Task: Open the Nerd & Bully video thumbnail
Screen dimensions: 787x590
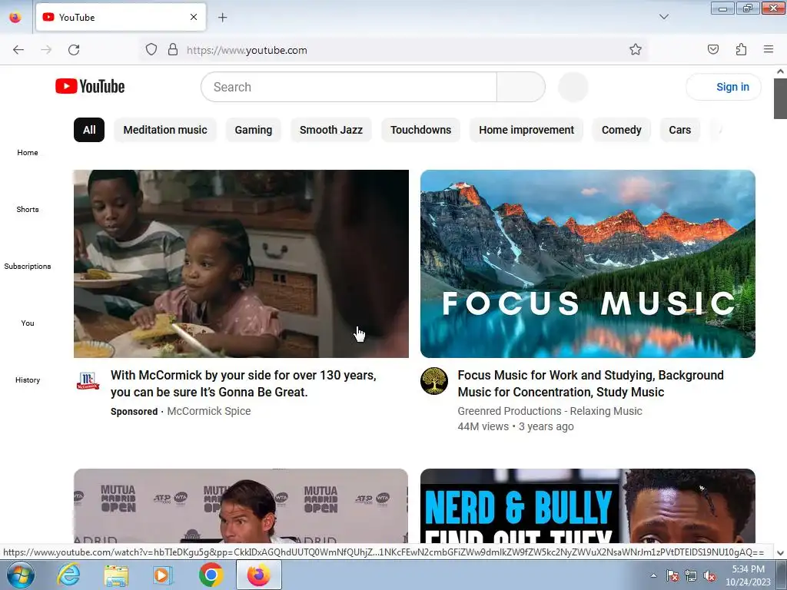Action: pos(588,505)
